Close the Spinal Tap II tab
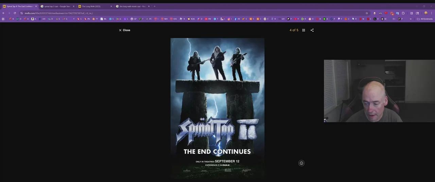This screenshot has width=435, height=182. pos(36,6)
